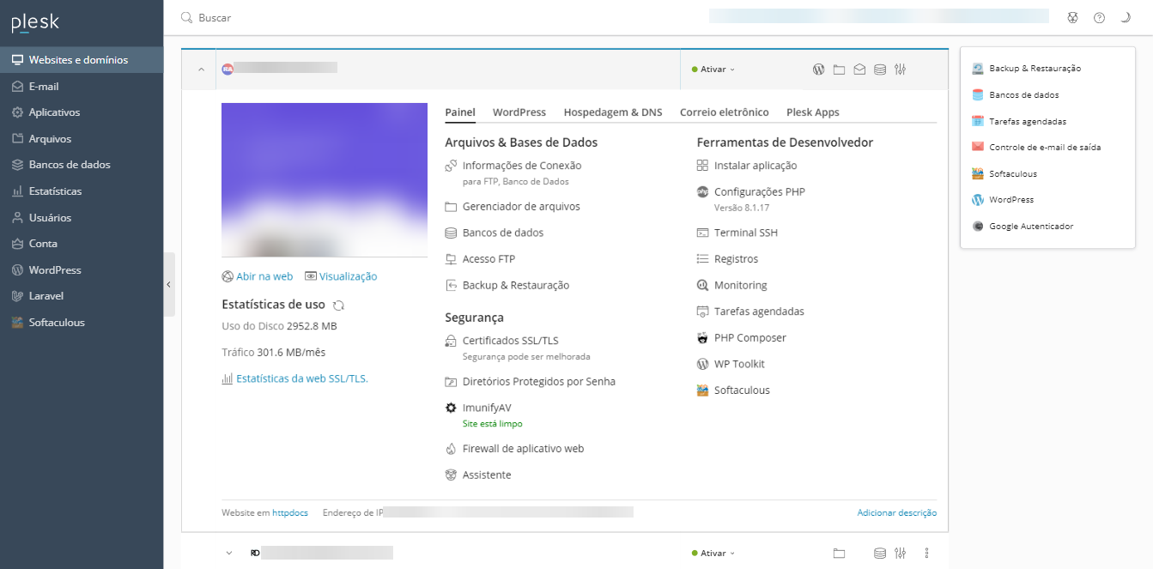This screenshot has height=569, width=1153.
Task: Click the Plesk logo
Action: coord(35,23)
